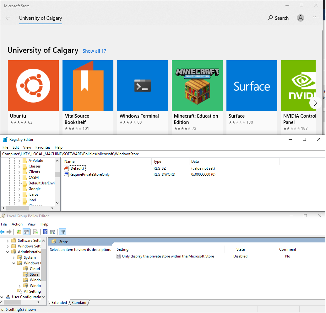The height and width of the screenshot is (313, 326).
Task: Collapse the User Configuration node
Action: click(x=2, y=297)
